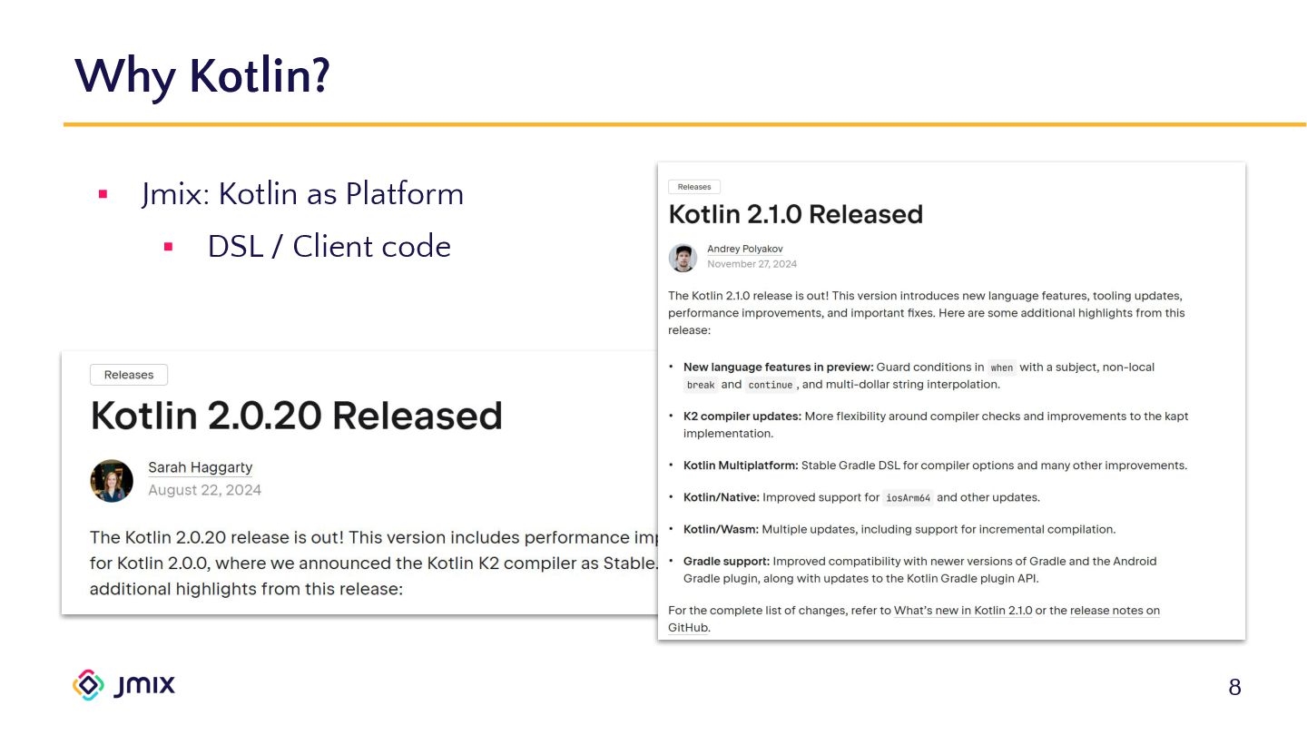This screenshot has height=735, width=1307.
Task: Click the 'continue' code snippet
Action: pyautogui.click(x=770, y=385)
